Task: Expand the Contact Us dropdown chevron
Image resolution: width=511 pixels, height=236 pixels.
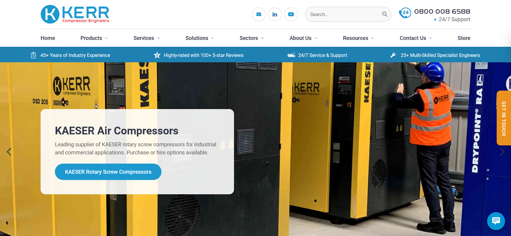Action: tap(430, 38)
